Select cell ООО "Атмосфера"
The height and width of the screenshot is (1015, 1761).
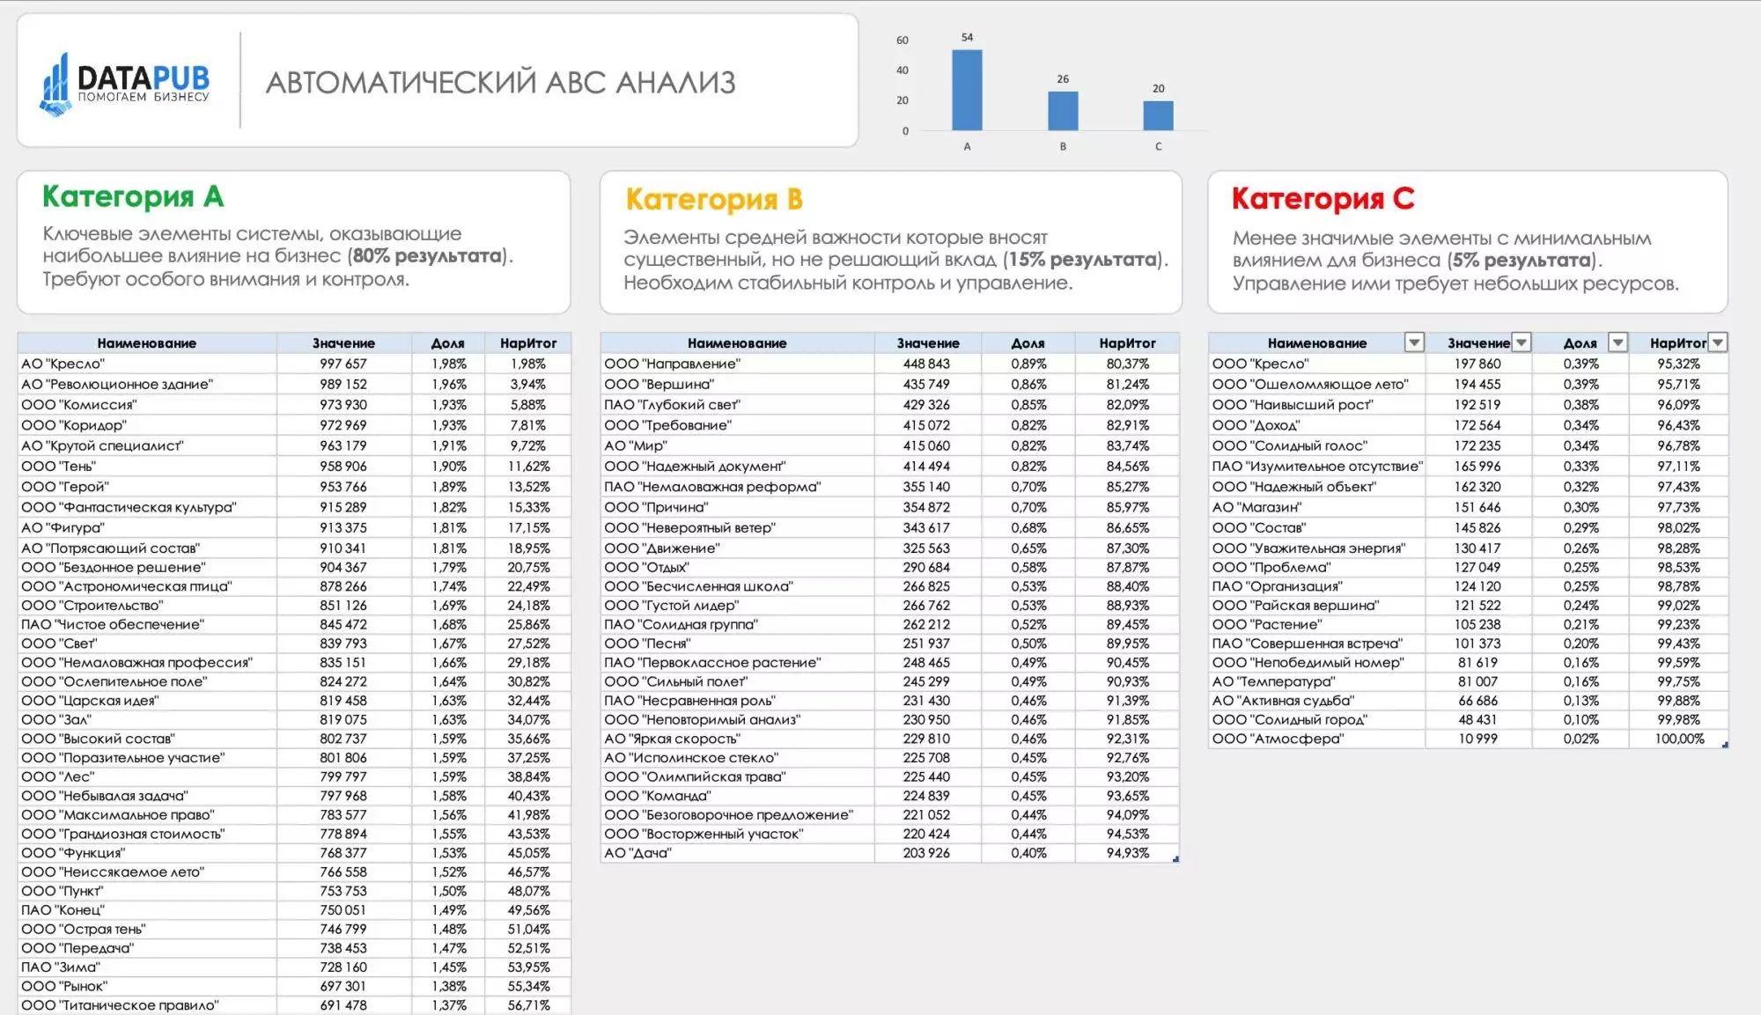coord(1317,739)
